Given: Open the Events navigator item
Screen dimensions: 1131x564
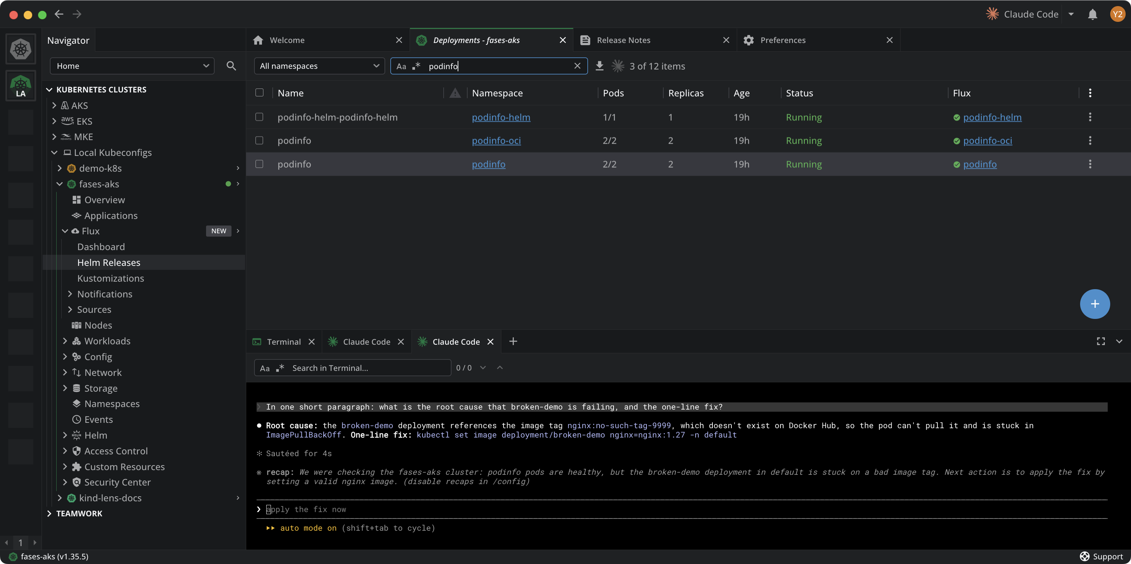Looking at the screenshot, I should click(98, 419).
